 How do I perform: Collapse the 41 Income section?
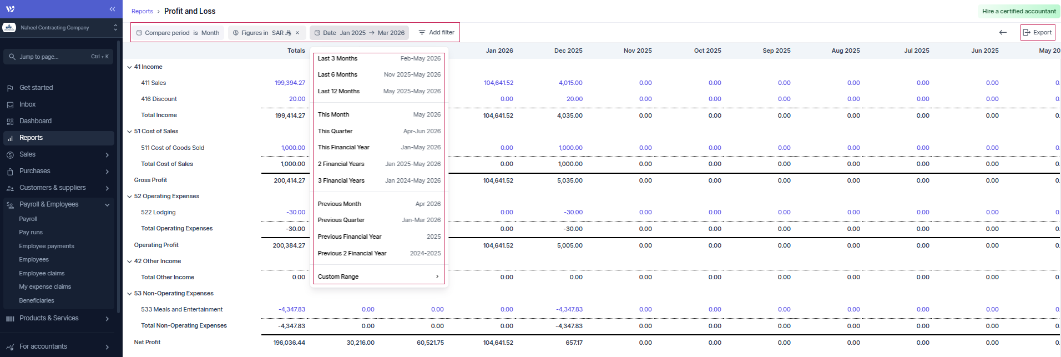coord(129,67)
